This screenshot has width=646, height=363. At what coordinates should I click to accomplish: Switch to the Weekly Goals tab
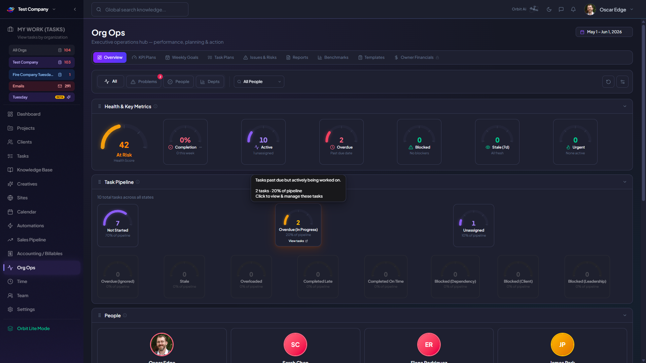click(182, 57)
